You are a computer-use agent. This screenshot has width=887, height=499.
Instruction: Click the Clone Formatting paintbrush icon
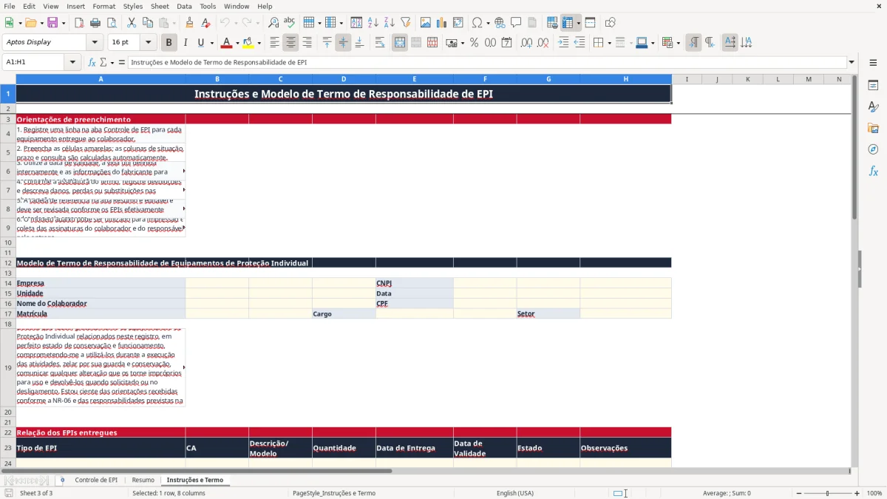189,23
